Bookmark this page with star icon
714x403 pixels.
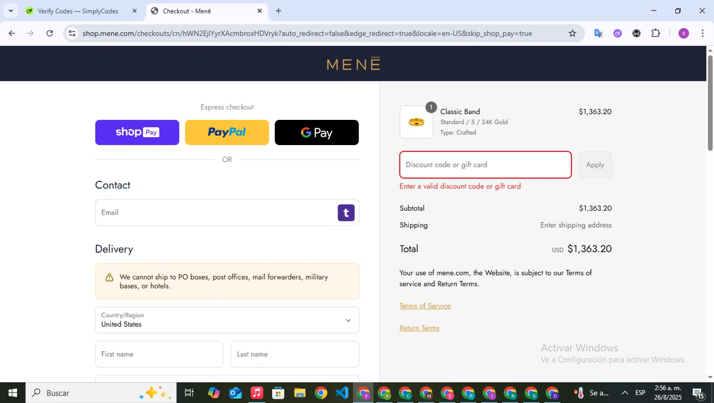tap(573, 33)
